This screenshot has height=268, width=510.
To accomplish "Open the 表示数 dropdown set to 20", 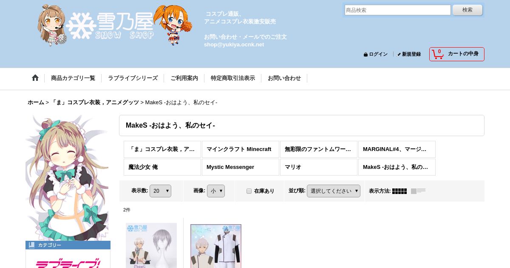I will [160, 191].
